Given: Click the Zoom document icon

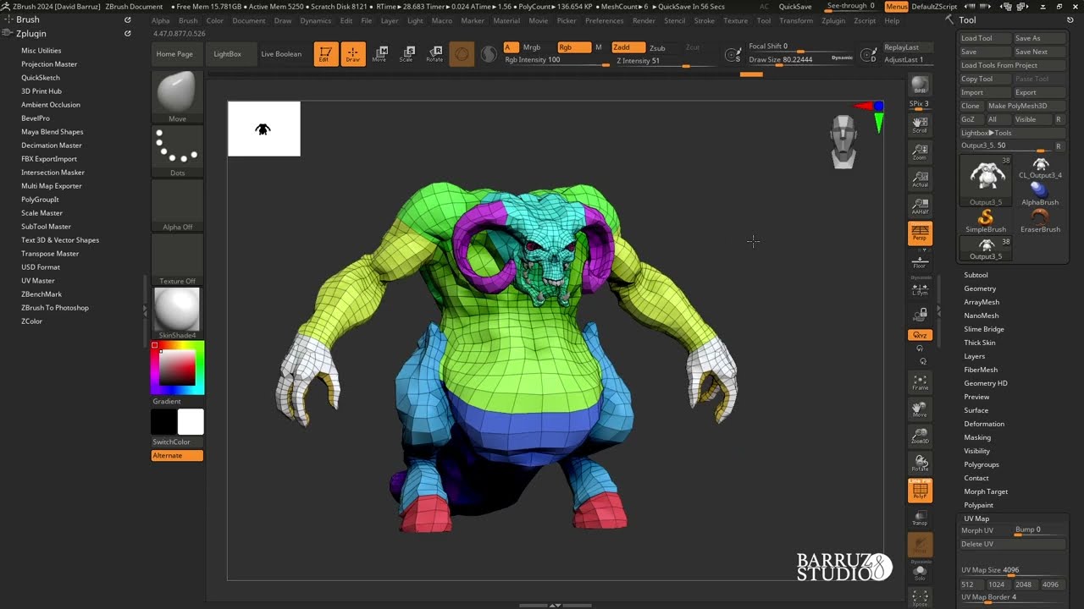Looking at the screenshot, I should [x=920, y=152].
